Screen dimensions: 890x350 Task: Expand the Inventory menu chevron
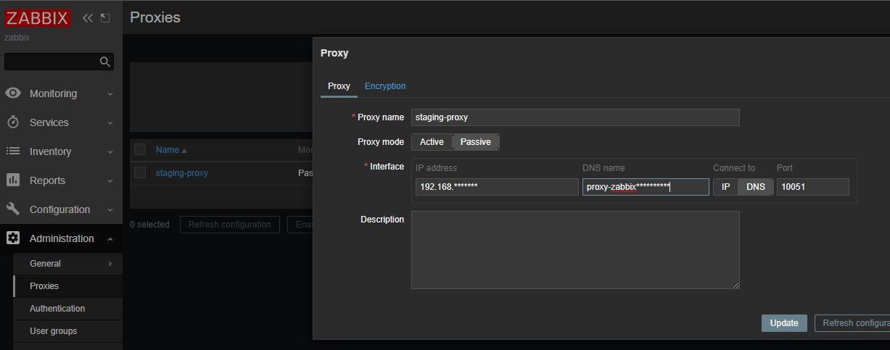click(110, 151)
